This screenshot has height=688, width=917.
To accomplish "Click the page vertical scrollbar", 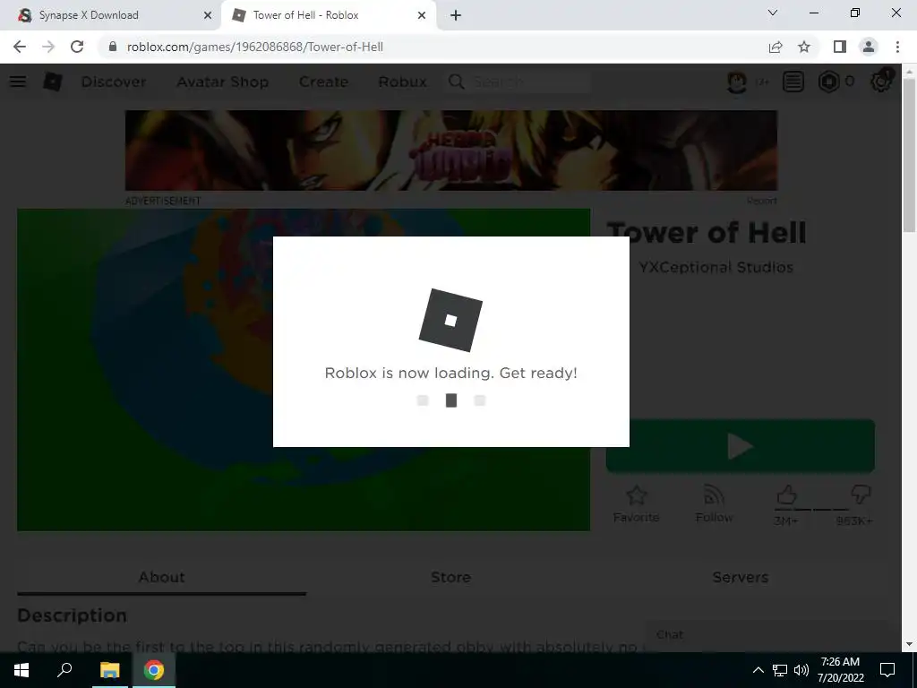I will 909,155.
